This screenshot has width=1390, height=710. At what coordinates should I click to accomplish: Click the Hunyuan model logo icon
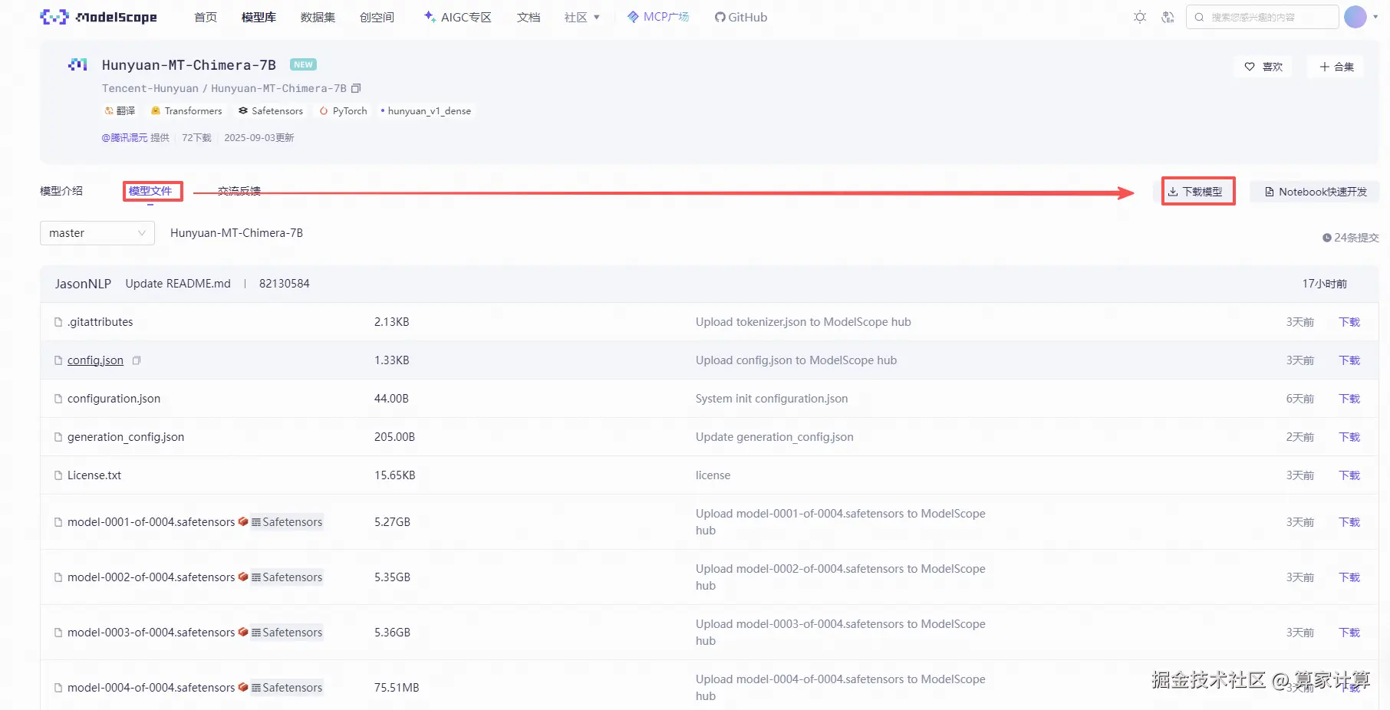[77, 65]
